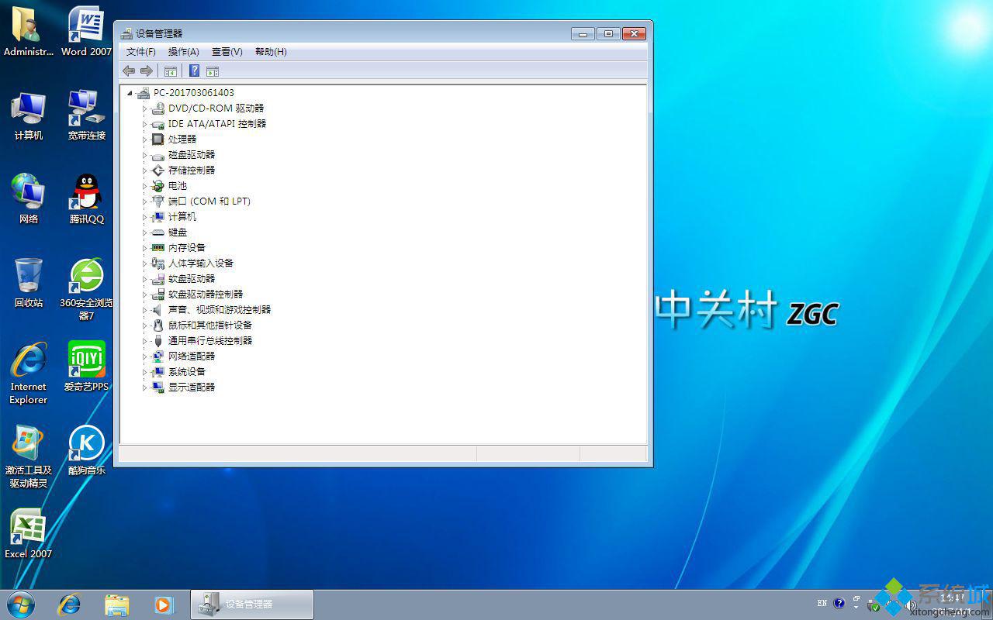Screen dimensions: 993x620
Task: Click the 设备管理器 taskbar button
Action: pos(252,604)
